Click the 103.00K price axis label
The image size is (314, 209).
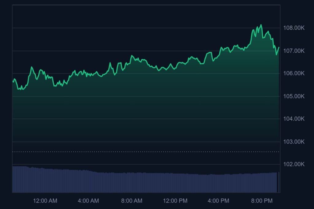(x=294, y=142)
